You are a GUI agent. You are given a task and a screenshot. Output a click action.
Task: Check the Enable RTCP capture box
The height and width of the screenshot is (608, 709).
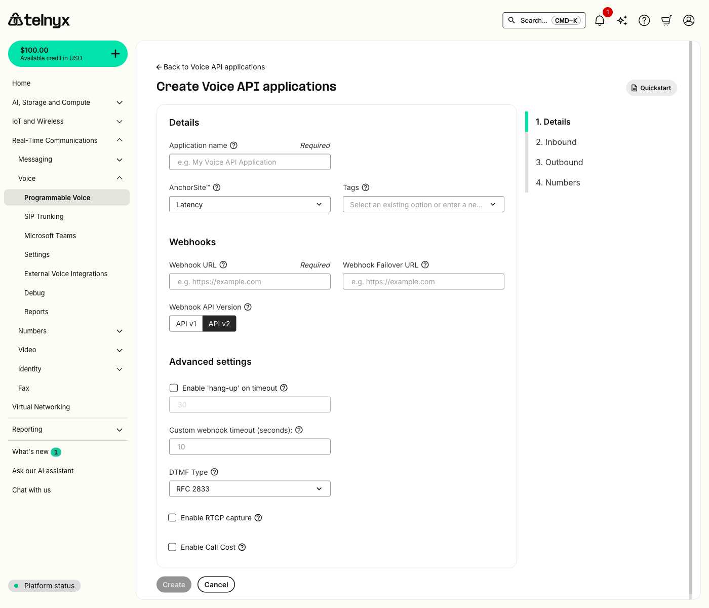(172, 517)
